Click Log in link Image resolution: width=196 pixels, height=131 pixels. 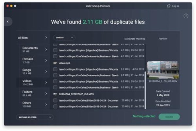click(175, 6)
